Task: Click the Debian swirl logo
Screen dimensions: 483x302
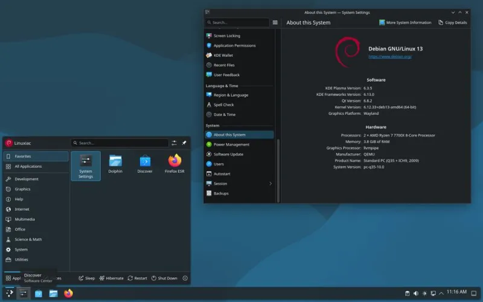Action: click(x=348, y=52)
